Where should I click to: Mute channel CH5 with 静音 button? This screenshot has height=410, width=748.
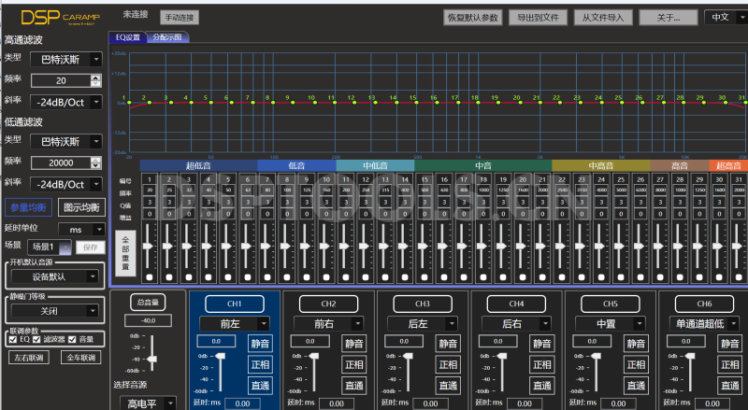(635, 343)
